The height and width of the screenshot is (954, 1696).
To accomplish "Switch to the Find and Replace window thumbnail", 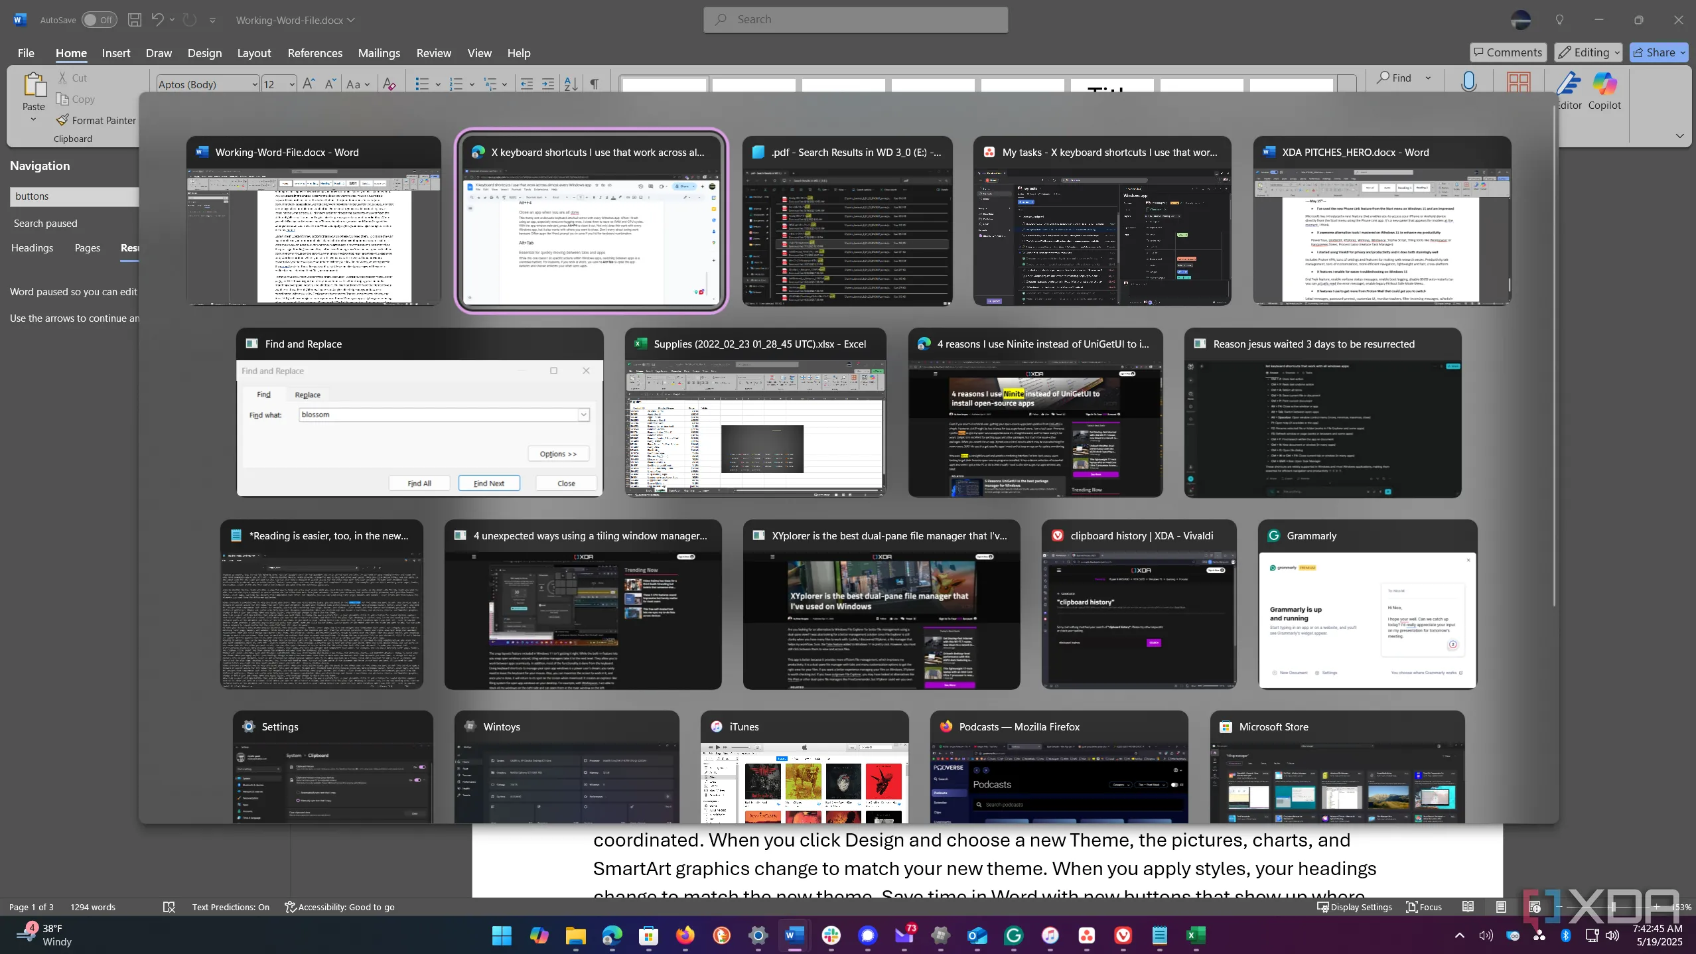I will (419, 412).
